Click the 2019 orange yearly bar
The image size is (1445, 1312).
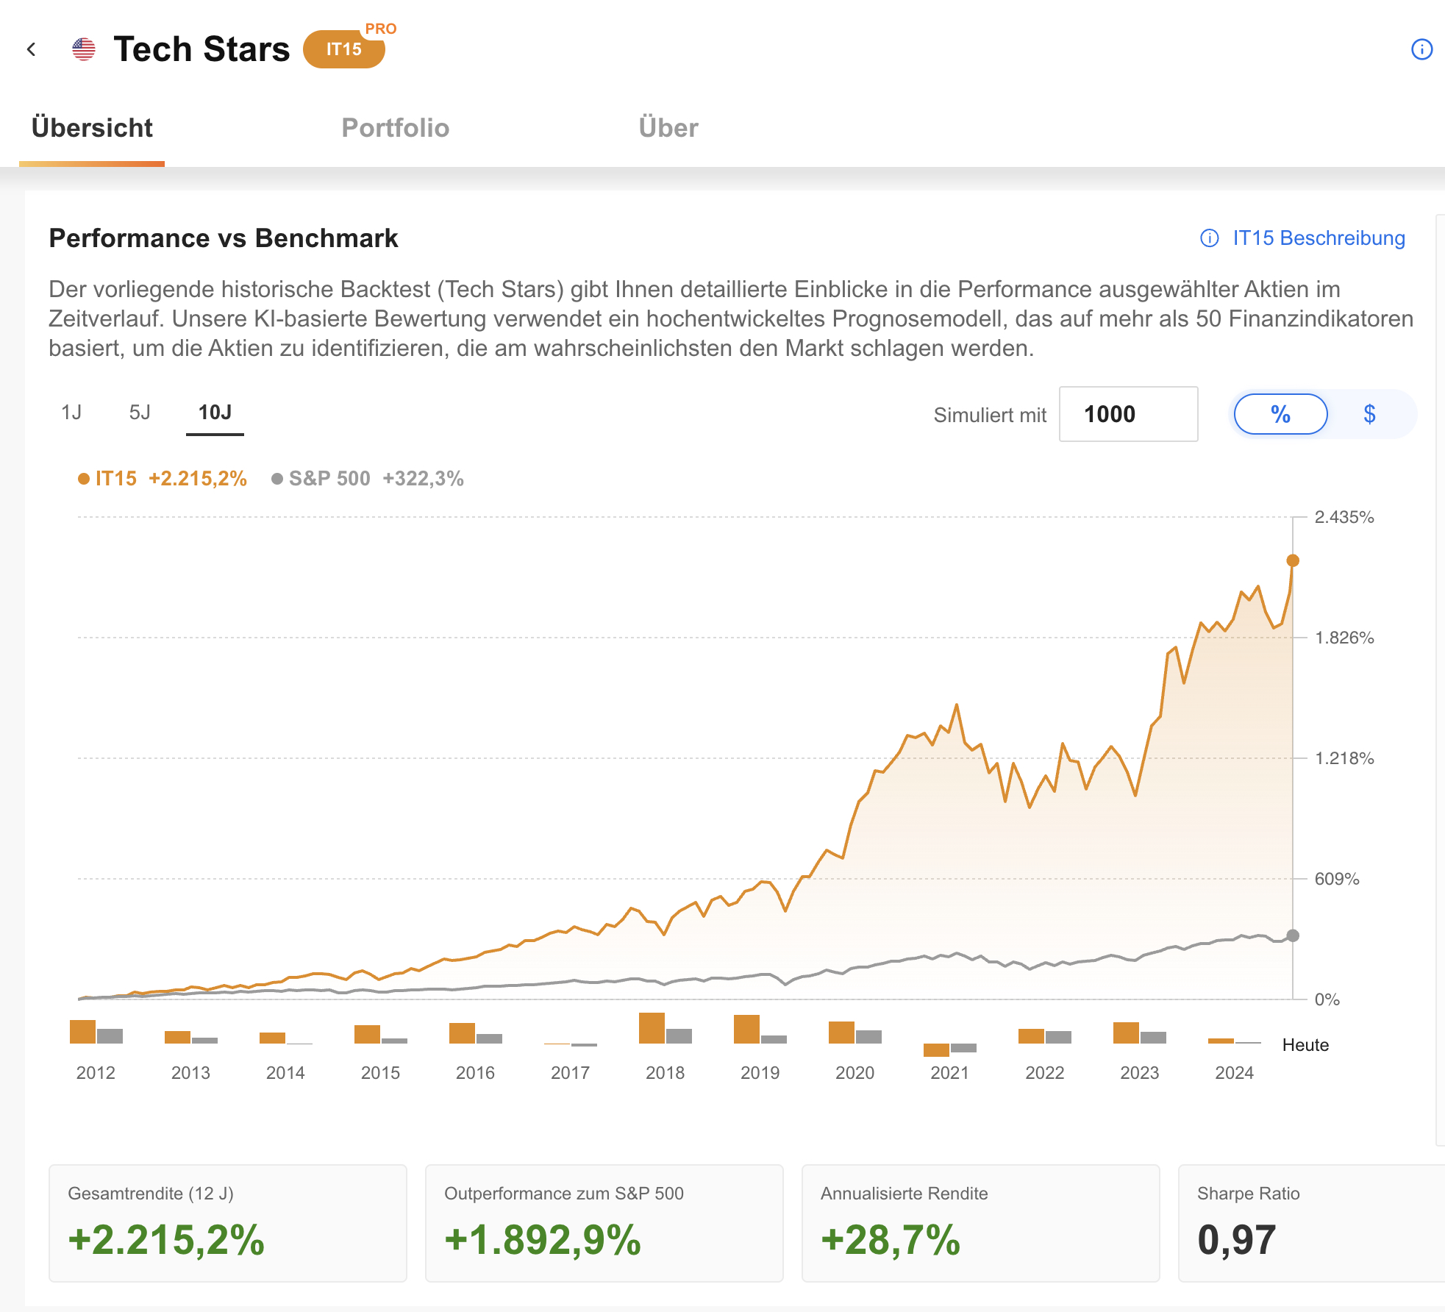[x=746, y=1029]
